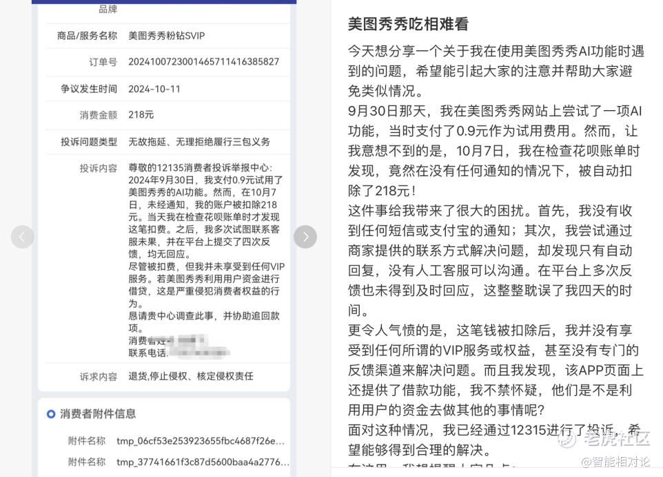Click the previous image arrow button

[x=23, y=237]
